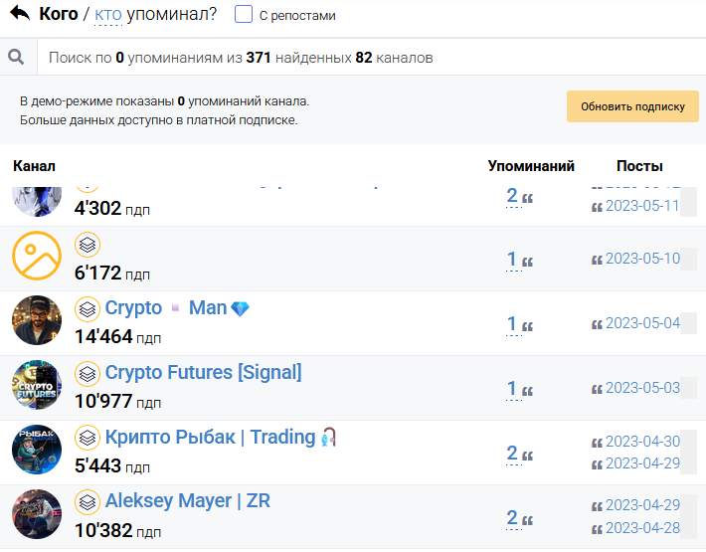
Task: Click stack icon above 6'172 subscribers
Action: pyautogui.click(x=88, y=245)
